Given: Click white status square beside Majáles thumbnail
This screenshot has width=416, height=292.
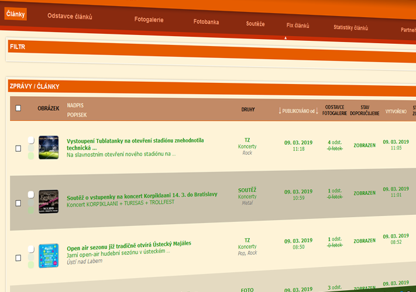Looking at the screenshot, I should [31, 249].
